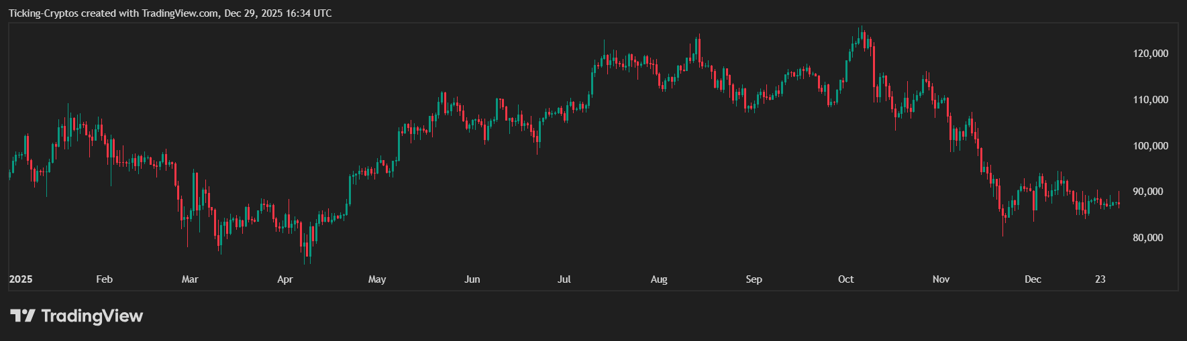Click the Mar time axis label
This screenshot has width=1187, height=341.
[x=190, y=279]
